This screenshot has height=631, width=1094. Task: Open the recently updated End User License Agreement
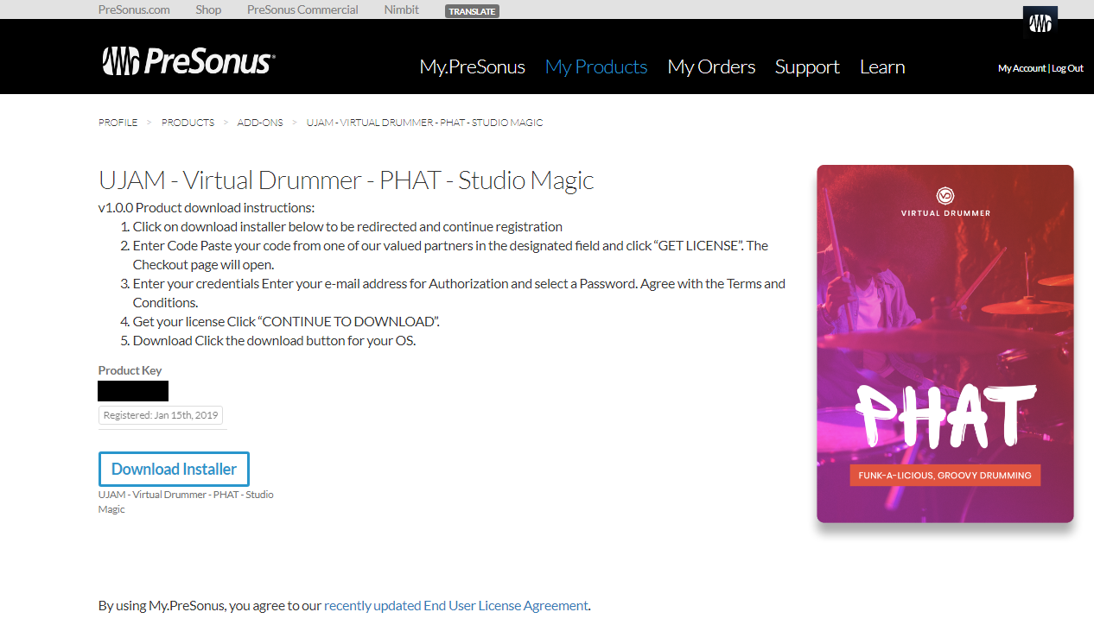[x=456, y=605]
